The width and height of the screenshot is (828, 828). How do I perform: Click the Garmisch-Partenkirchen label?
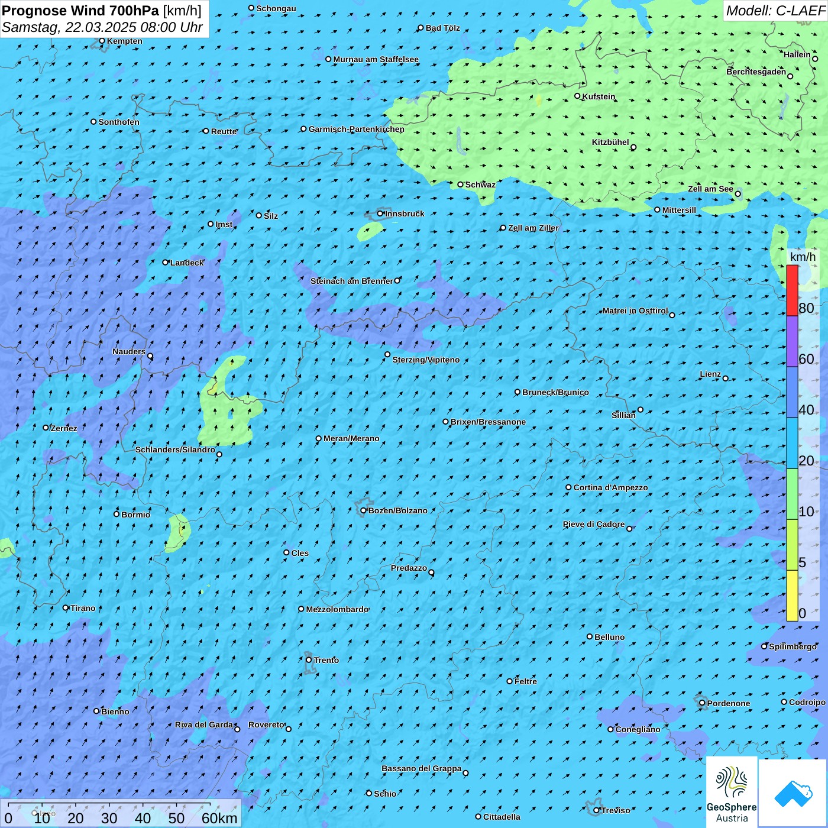(357, 129)
